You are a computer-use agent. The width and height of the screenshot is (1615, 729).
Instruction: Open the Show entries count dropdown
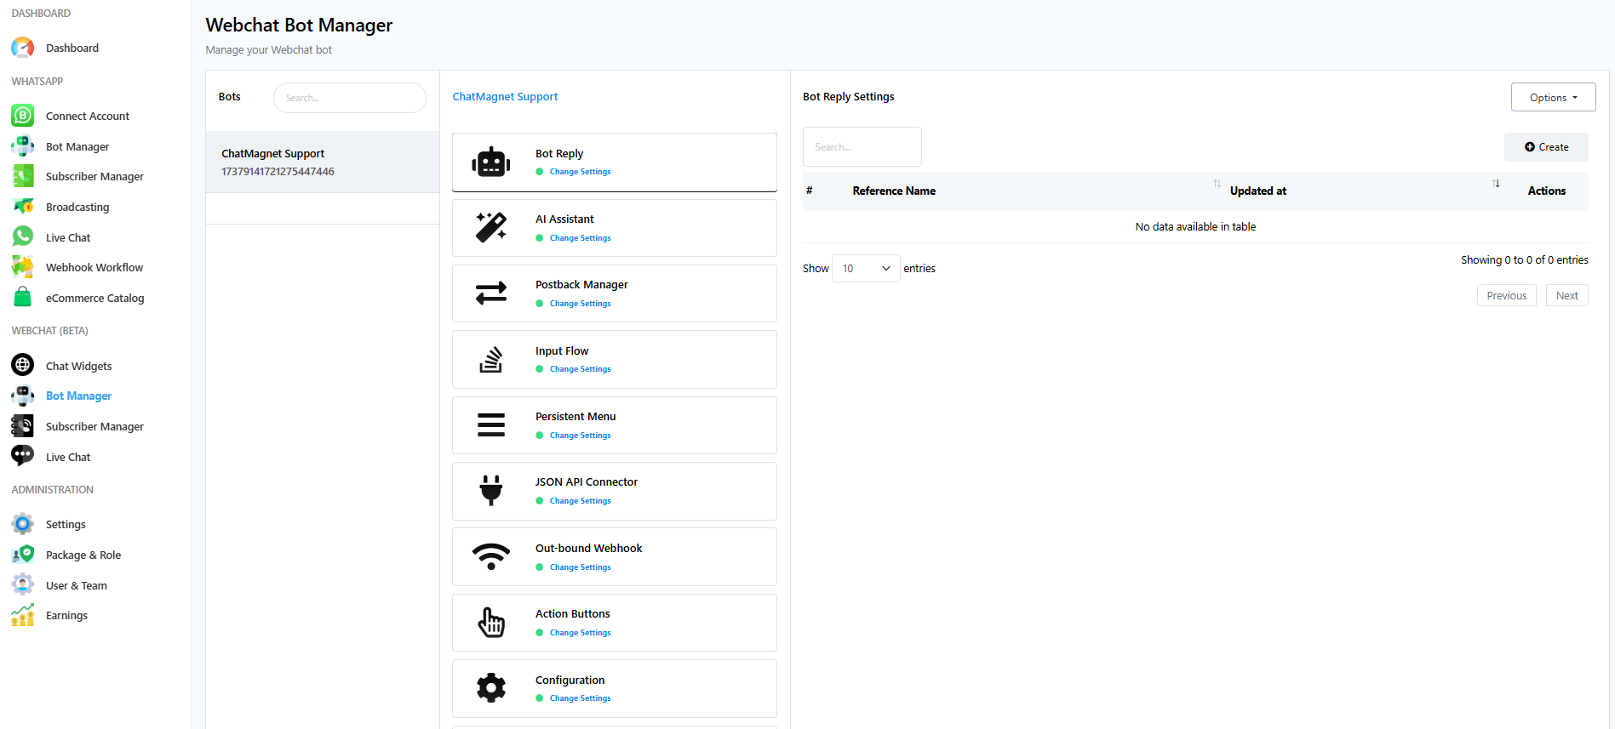click(866, 268)
